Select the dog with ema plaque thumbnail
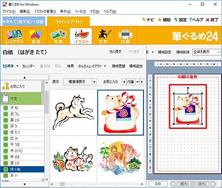Screen dimensions: 222x188 coord(120,112)
